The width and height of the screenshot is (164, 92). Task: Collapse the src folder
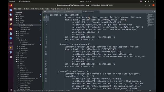tap(17, 38)
